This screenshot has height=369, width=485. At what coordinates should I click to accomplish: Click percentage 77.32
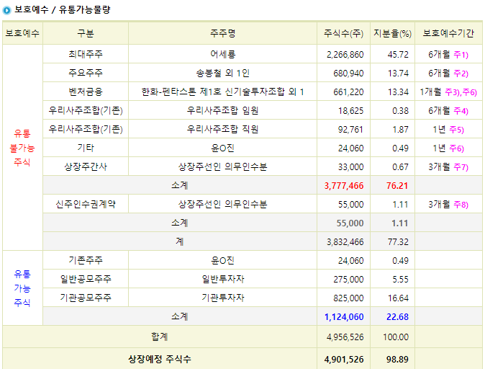point(398,242)
